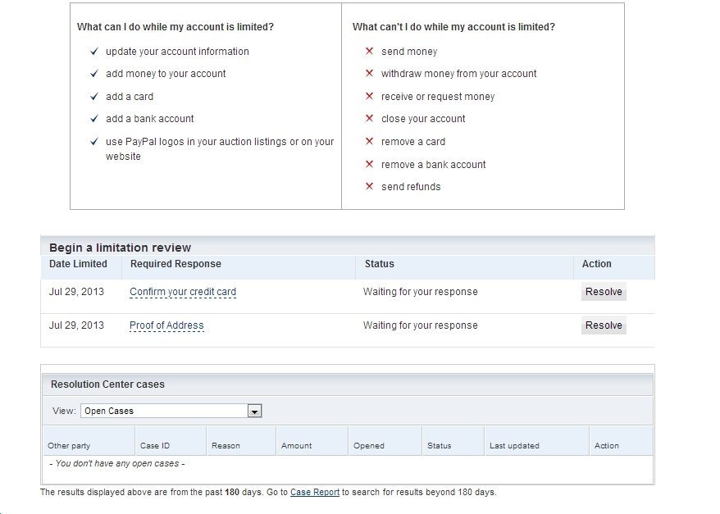Click the Other party column header
Viewport: 720px width, 514px height.
coord(69,446)
